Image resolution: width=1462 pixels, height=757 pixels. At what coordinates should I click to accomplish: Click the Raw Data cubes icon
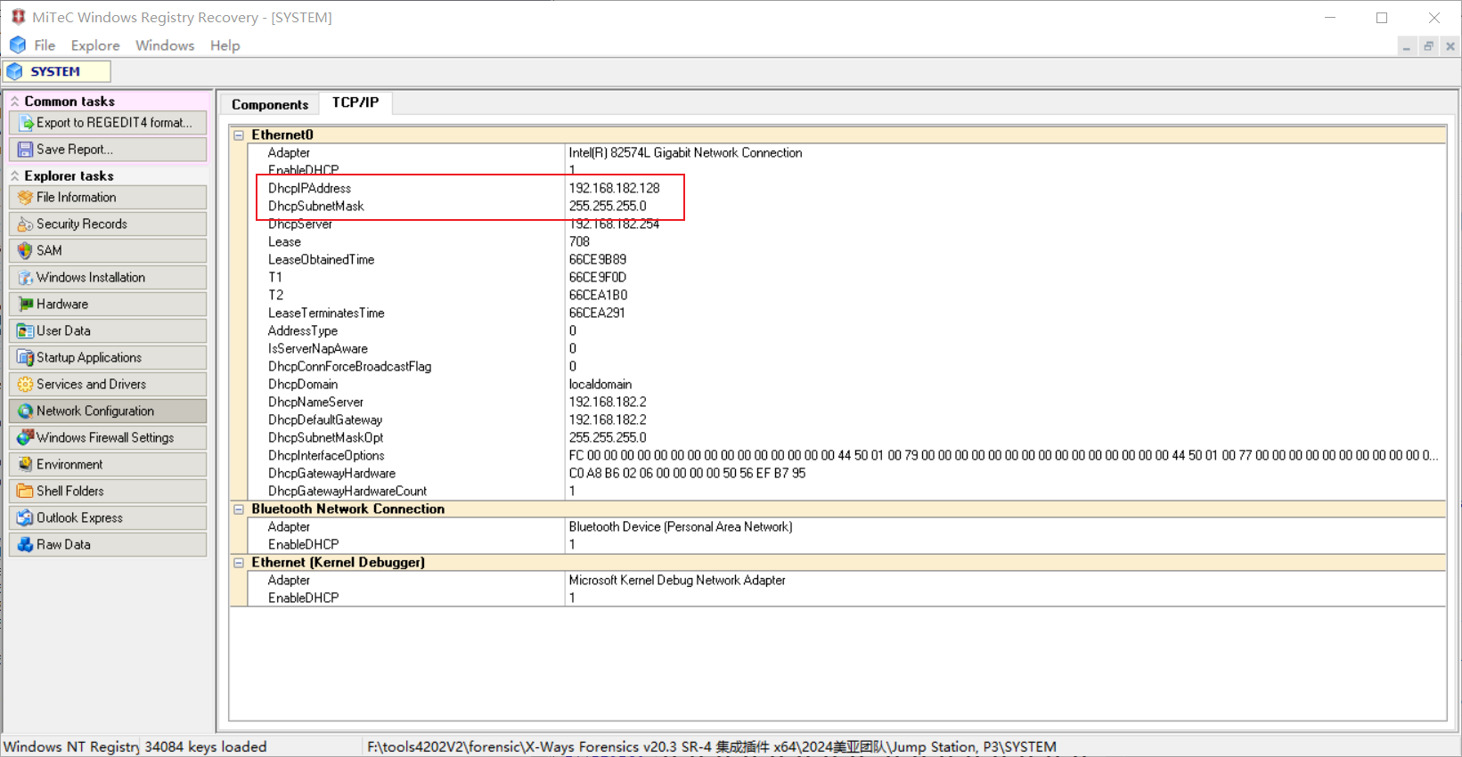(26, 545)
